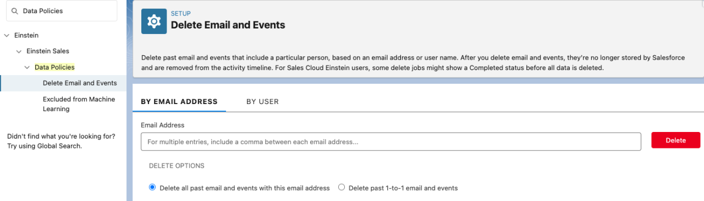Open Excluded from Machine Learning page
This screenshot has width=704, height=201.
(x=79, y=104)
